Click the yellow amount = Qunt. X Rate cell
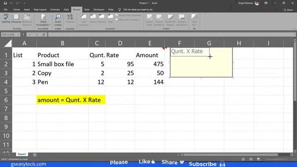 [71, 100]
